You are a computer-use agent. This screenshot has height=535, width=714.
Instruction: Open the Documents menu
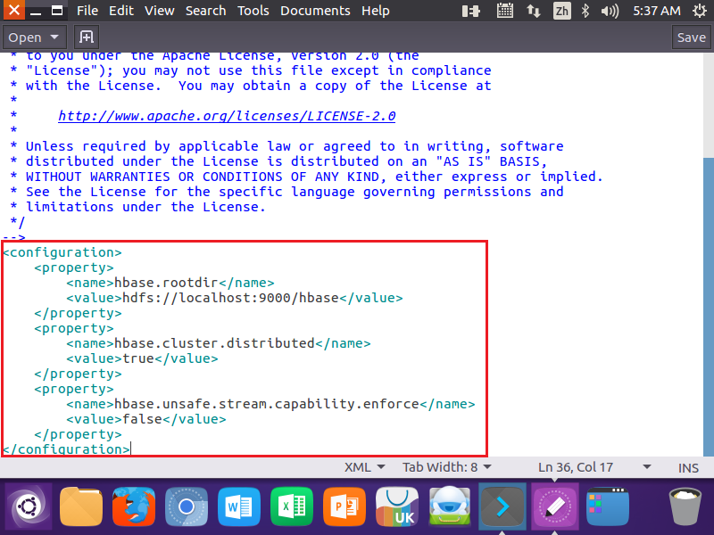pyautogui.click(x=315, y=11)
